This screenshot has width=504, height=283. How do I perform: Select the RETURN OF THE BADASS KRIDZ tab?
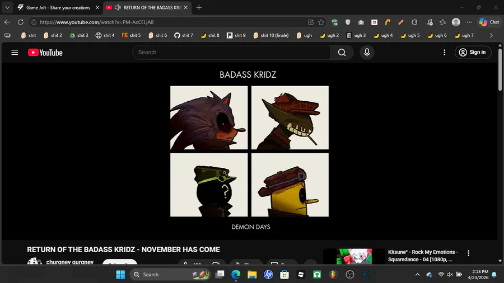[153, 7]
